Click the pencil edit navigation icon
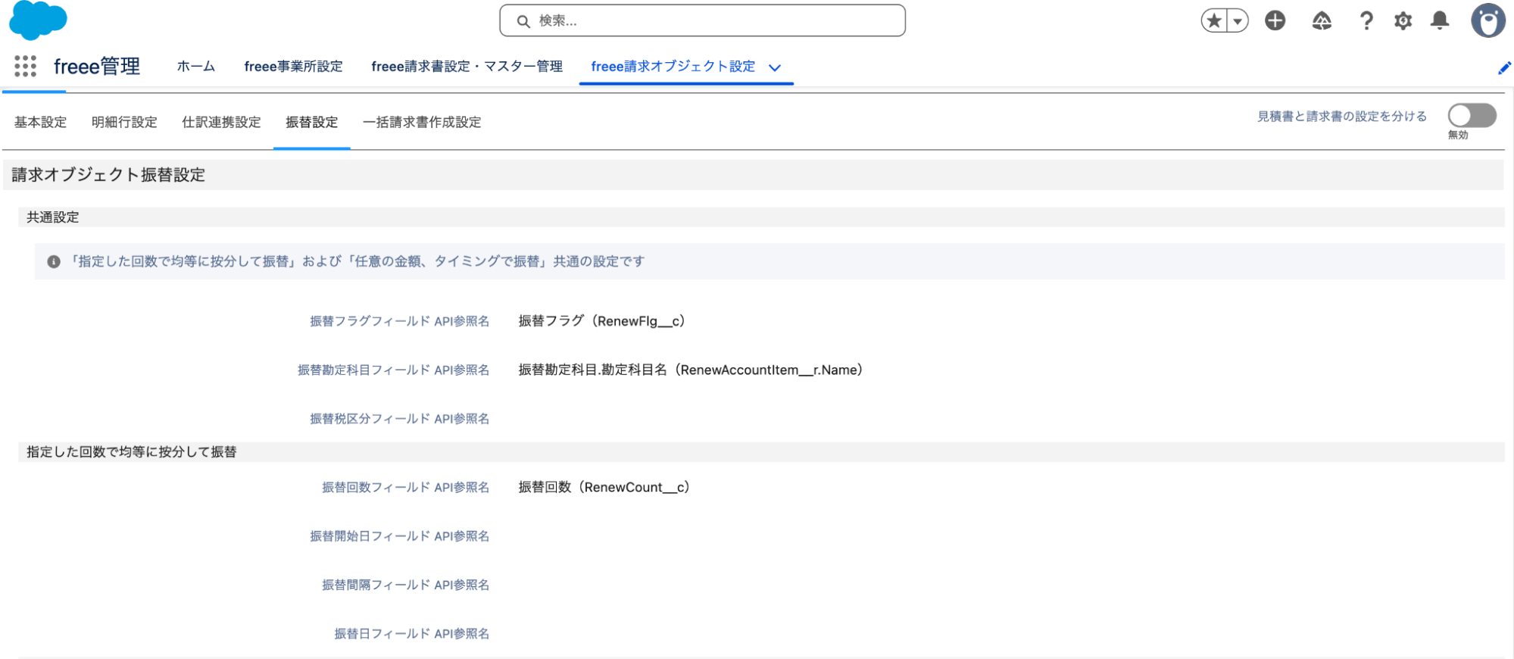Screen dimensions: 1514x659 click(x=1504, y=68)
